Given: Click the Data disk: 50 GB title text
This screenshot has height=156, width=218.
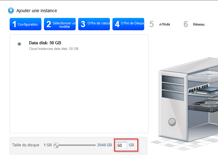Looking at the screenshot, I should pos(47,43).
